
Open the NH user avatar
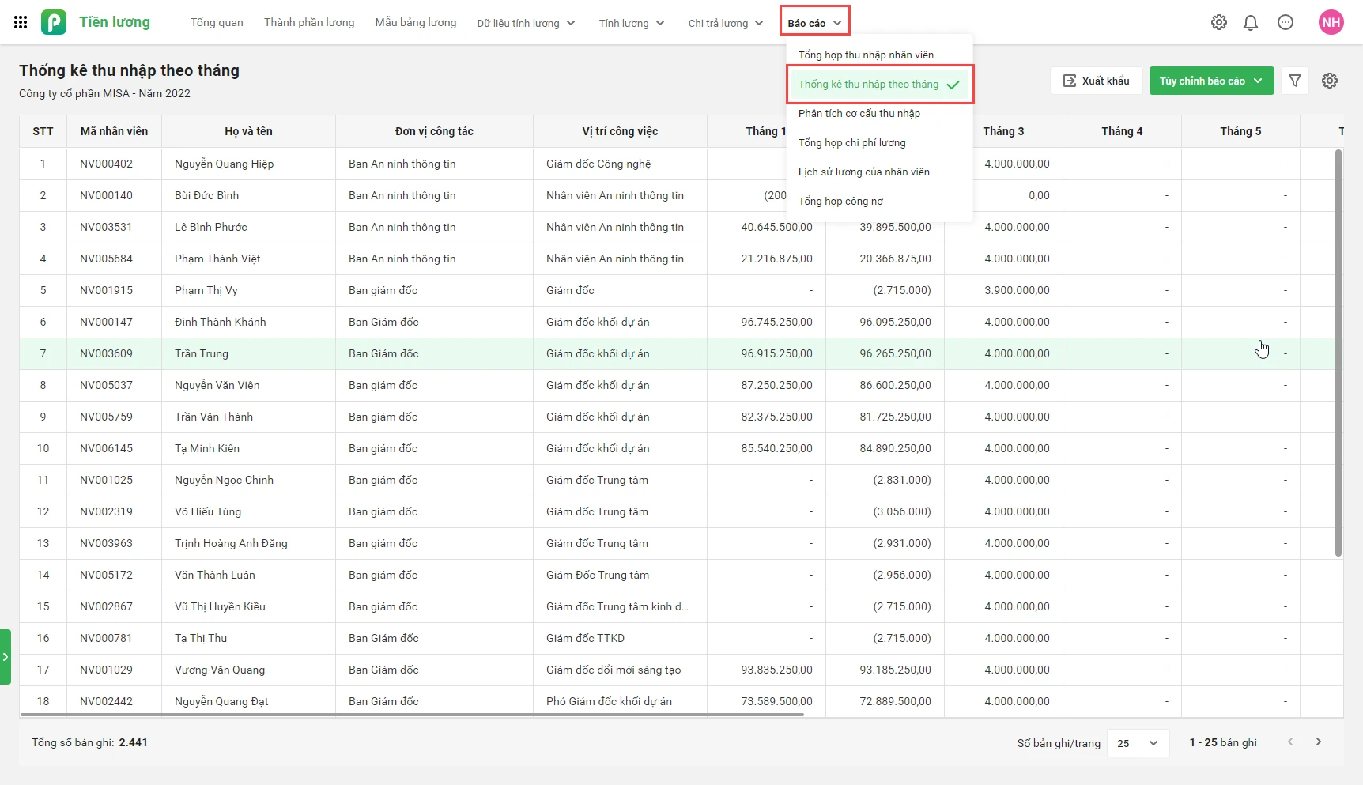[1331, 22]
